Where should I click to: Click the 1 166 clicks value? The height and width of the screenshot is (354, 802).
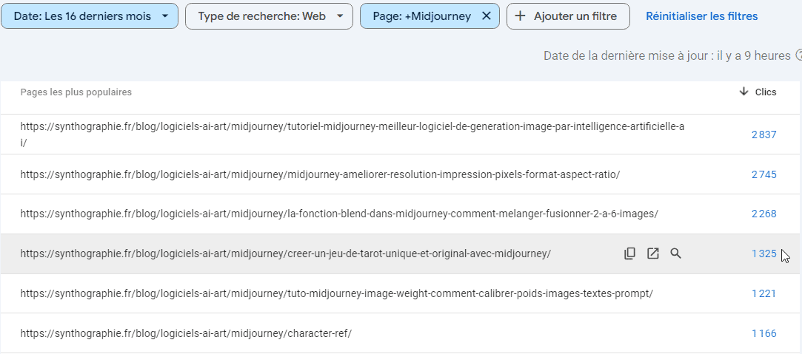click(x=764, y=333)
